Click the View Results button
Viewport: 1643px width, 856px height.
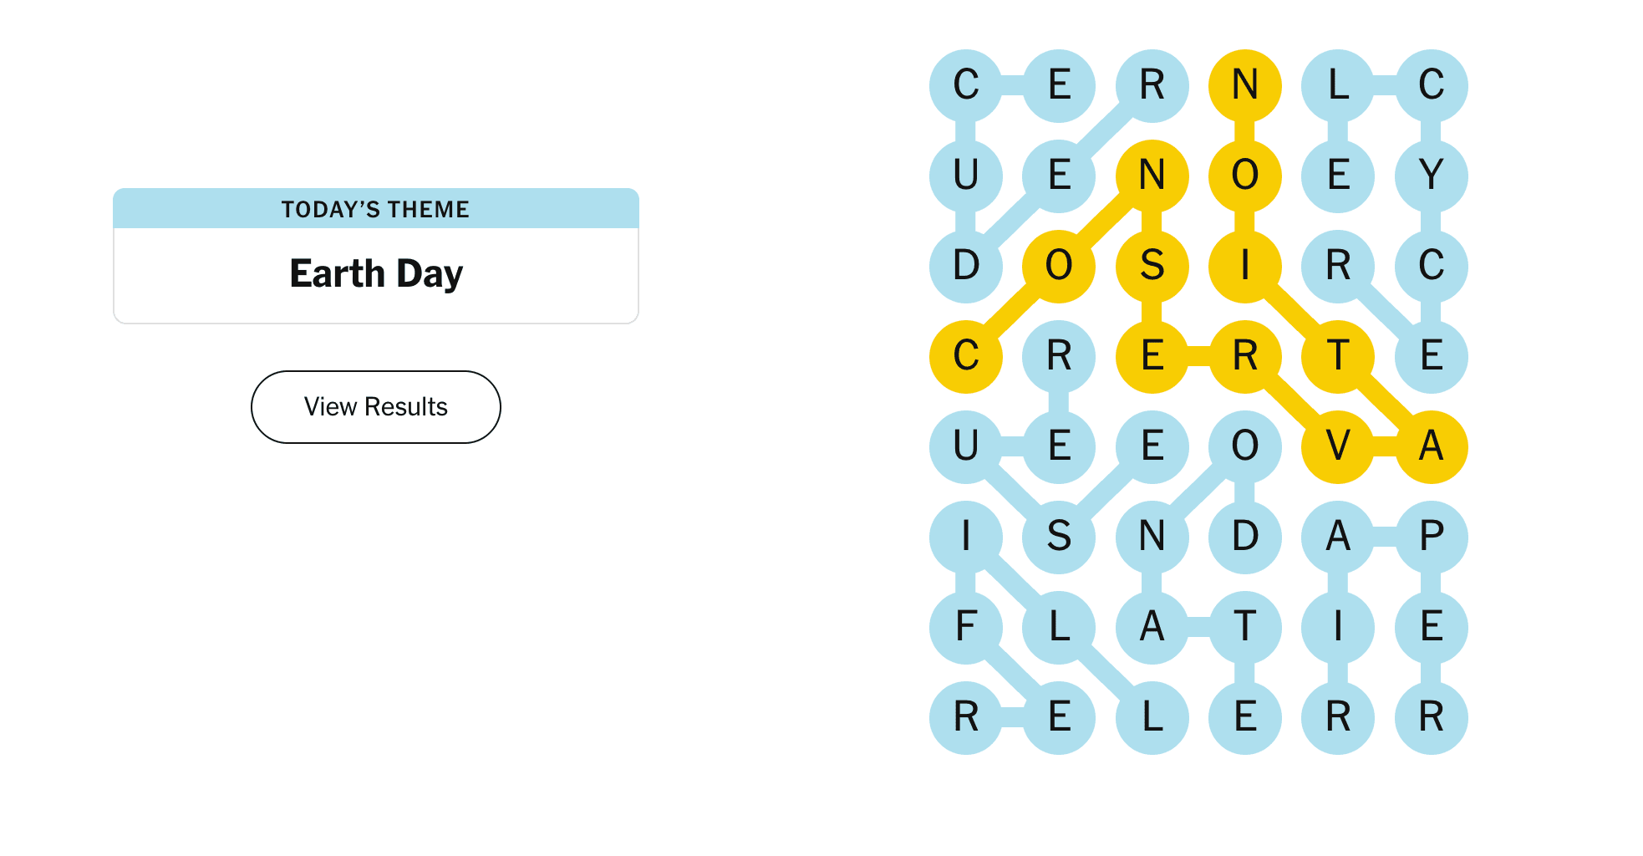pyautogui.click(x=375, y=407)
